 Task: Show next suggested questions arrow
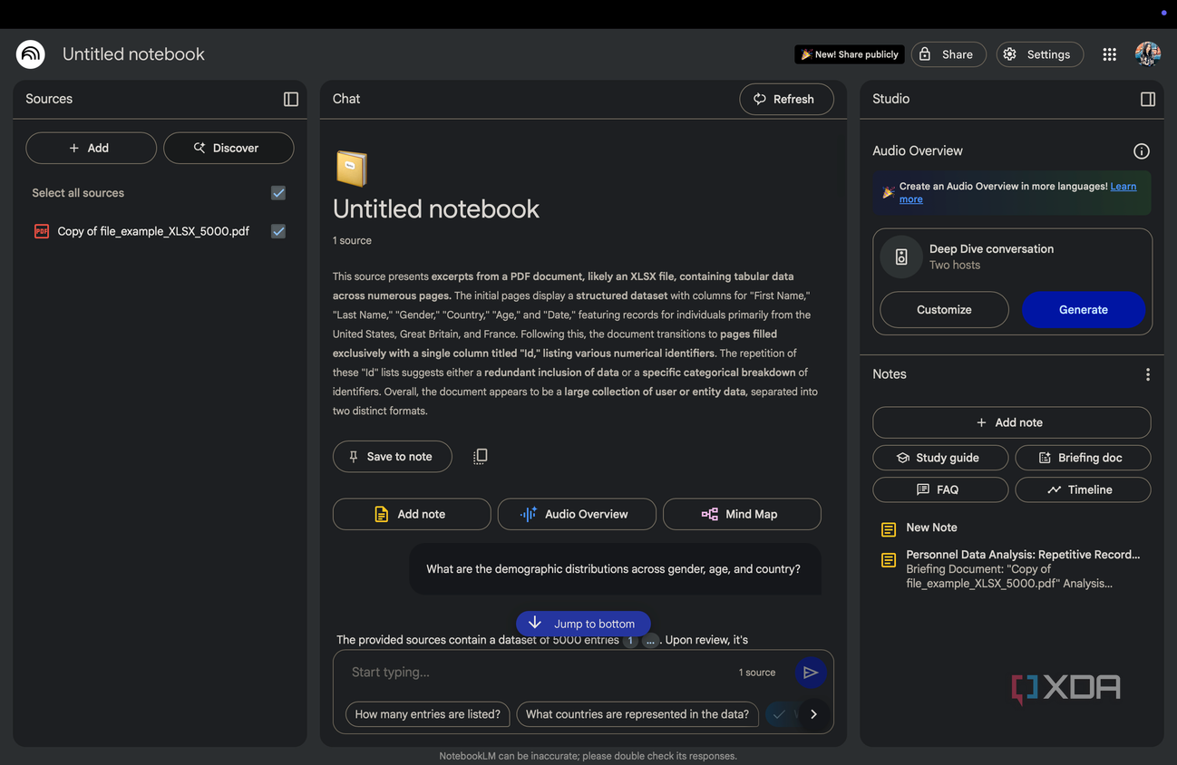pyautogui.click(x=813, y=714)
